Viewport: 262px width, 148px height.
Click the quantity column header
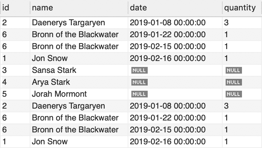tap(242, 8)
